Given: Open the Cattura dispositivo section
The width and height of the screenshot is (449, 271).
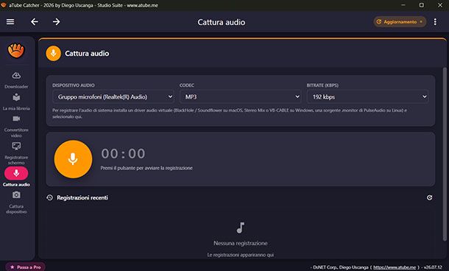Looking at the screenshot, I should (x=16, y=203).
